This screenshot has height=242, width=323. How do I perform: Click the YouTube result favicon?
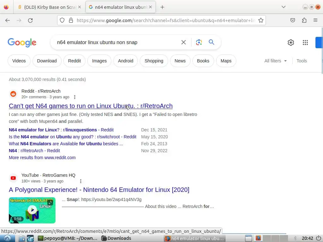pos(13,178)
